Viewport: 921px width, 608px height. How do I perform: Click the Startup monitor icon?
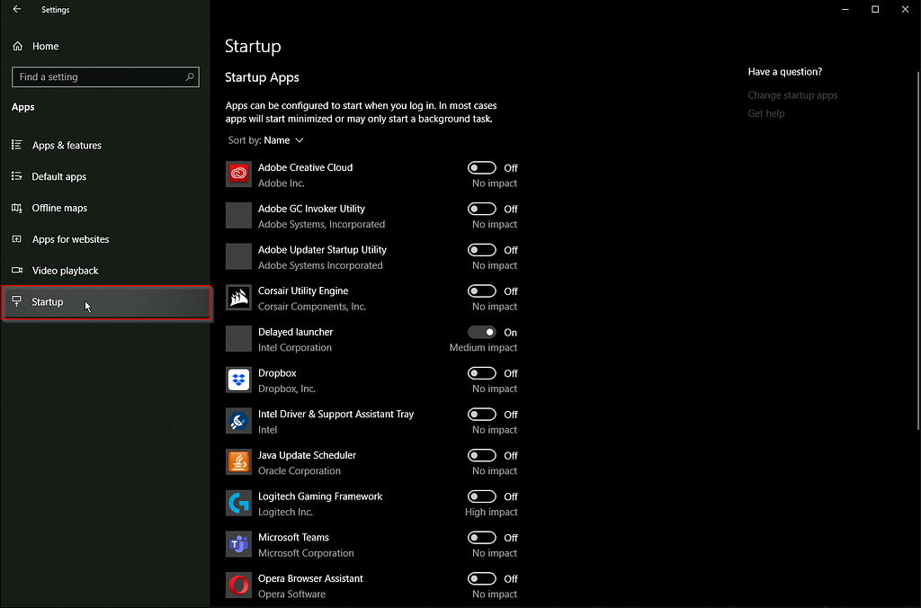click(x=17, y=301)
